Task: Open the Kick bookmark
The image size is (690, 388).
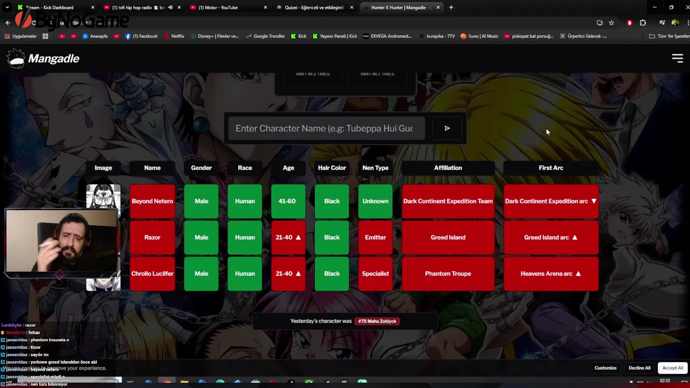Action: (x=299, y=36)
